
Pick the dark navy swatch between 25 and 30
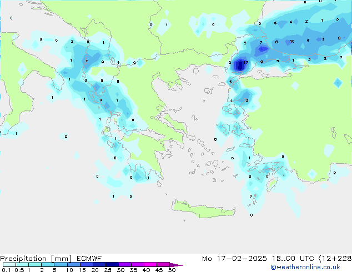112,265
